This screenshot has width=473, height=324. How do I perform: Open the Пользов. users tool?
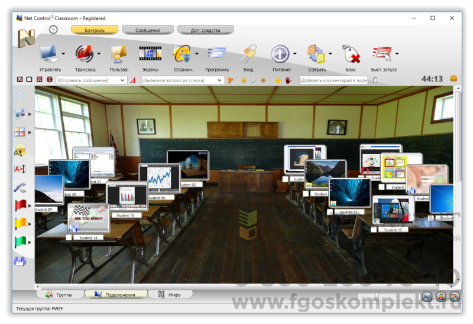[x=119, y=55]
